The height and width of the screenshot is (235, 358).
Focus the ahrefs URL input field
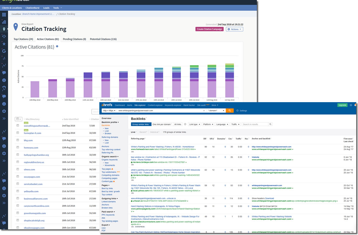pyautogui.click(x=160, y=111)
